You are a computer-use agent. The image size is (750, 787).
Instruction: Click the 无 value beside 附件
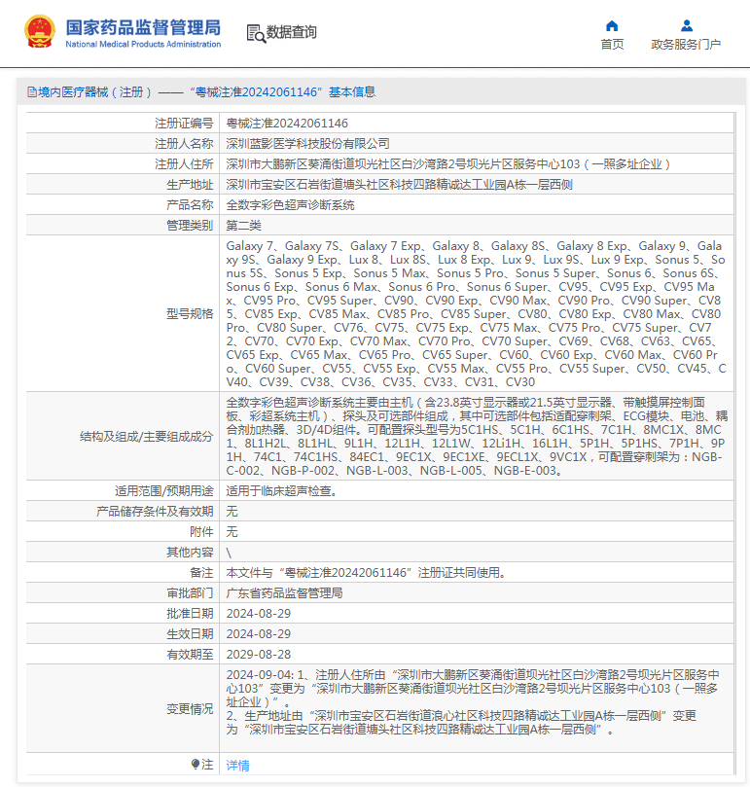(232, 532)
